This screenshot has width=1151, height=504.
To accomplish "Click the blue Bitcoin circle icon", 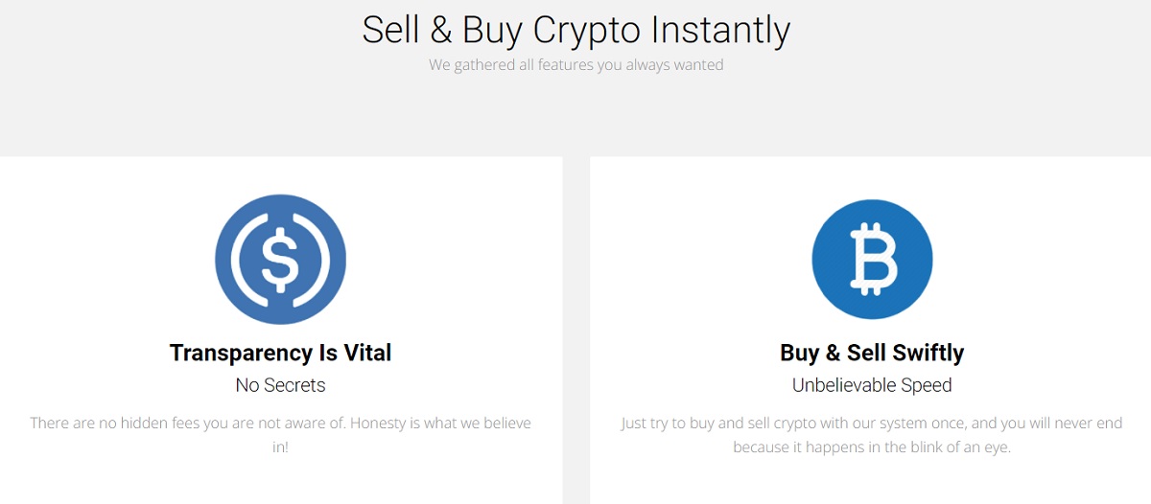I will click(x=872, y=260).
